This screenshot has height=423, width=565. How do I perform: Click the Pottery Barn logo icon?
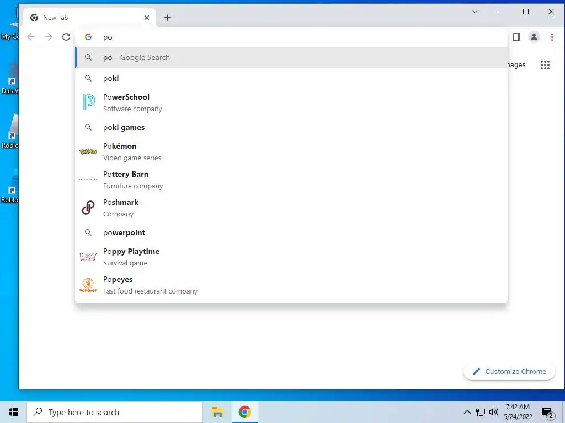88,180
